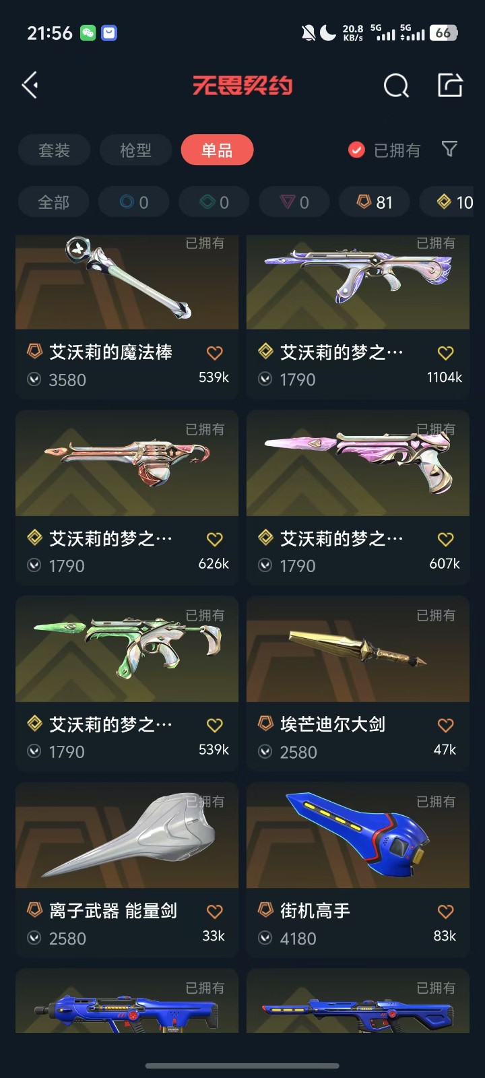Favorite 艾沃莉的魔法棒 with the heart icon
This screenshot has width=485, height=1078.
(215, 352)
